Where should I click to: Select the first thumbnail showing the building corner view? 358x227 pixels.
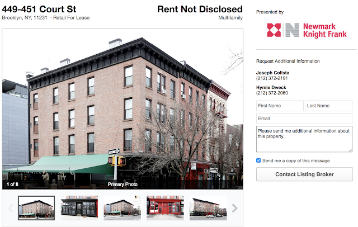[36, 208]
